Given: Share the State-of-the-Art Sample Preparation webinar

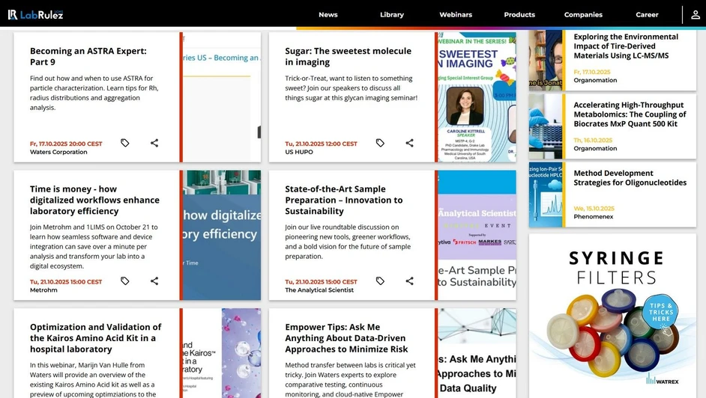Looking at the screenshot, I should [409, 281].
